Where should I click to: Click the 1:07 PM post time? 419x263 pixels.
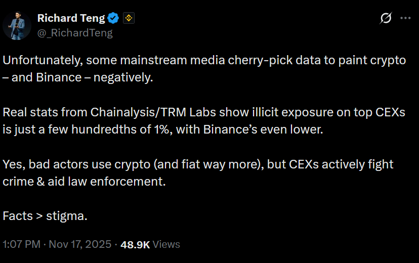(21, 244)
